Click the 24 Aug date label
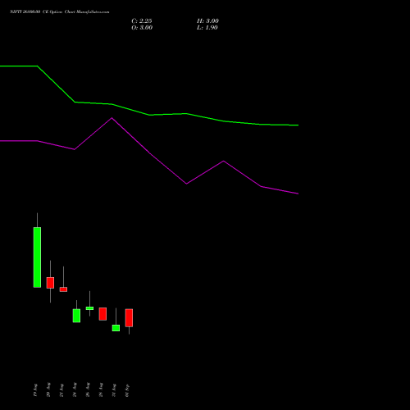 pos(75,390)
